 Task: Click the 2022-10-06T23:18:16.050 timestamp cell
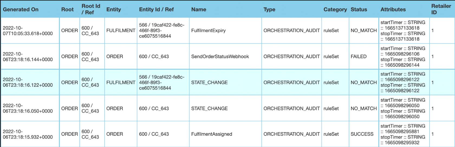click(x=28, y=108)
